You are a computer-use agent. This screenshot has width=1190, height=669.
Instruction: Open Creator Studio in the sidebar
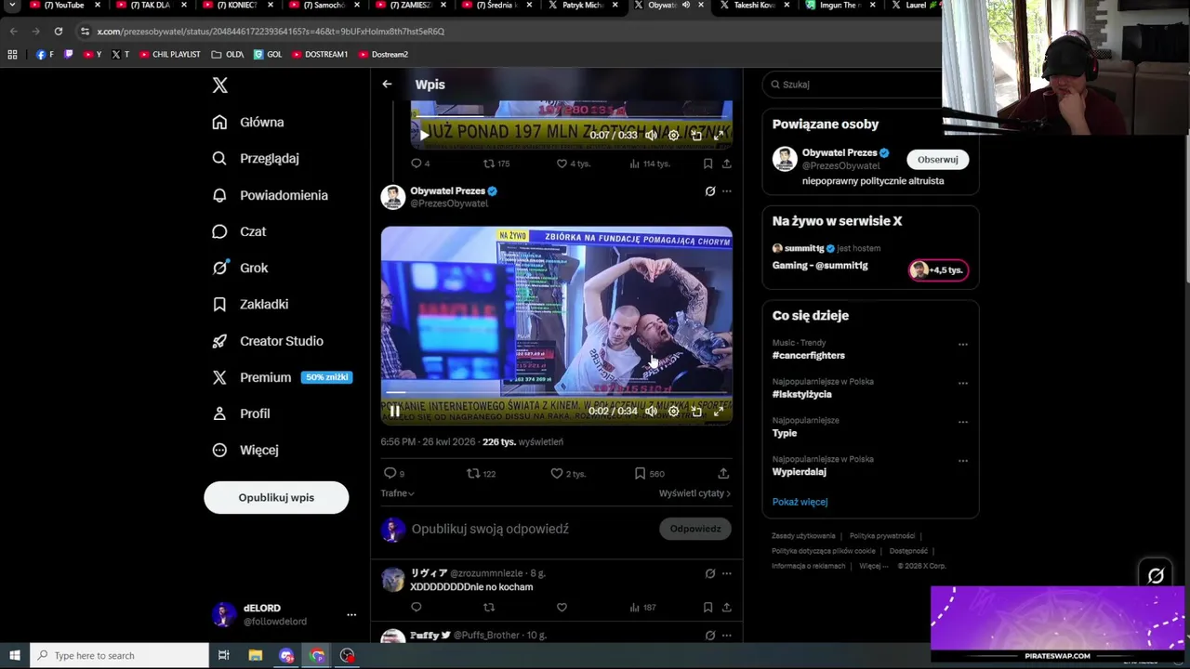268,341
